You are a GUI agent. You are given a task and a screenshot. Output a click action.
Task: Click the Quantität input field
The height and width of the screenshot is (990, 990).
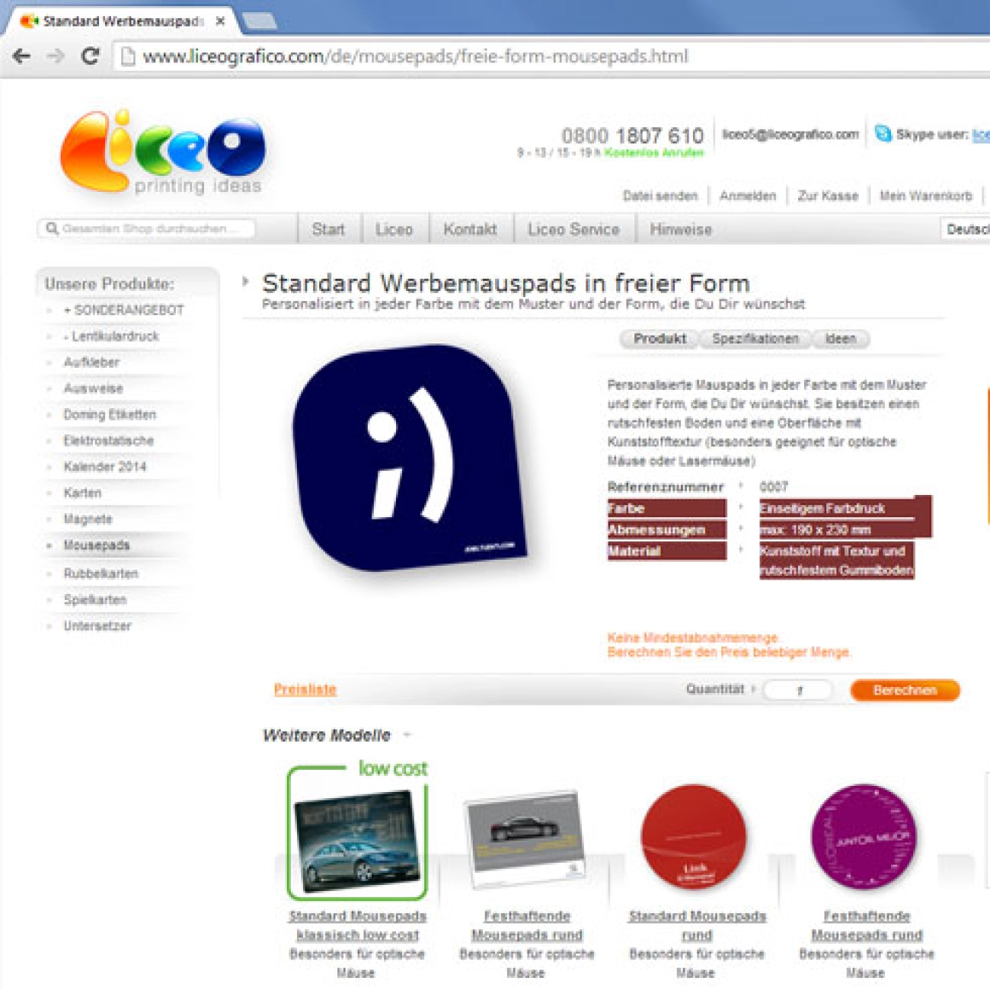[797, 690]
